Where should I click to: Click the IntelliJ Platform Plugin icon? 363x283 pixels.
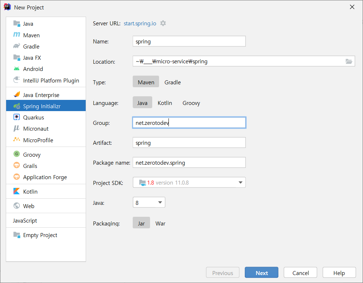[x=17, y=80]
